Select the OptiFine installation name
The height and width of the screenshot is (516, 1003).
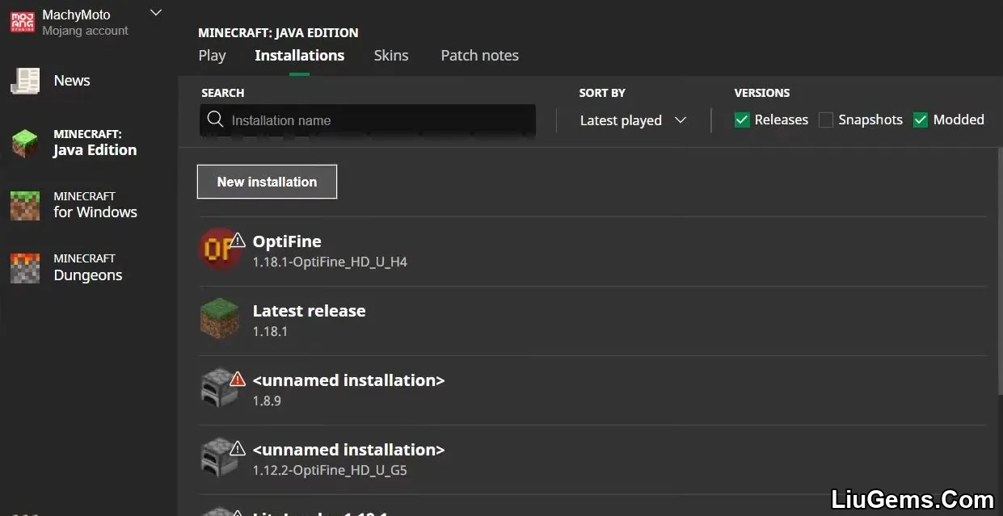[287, 241]
